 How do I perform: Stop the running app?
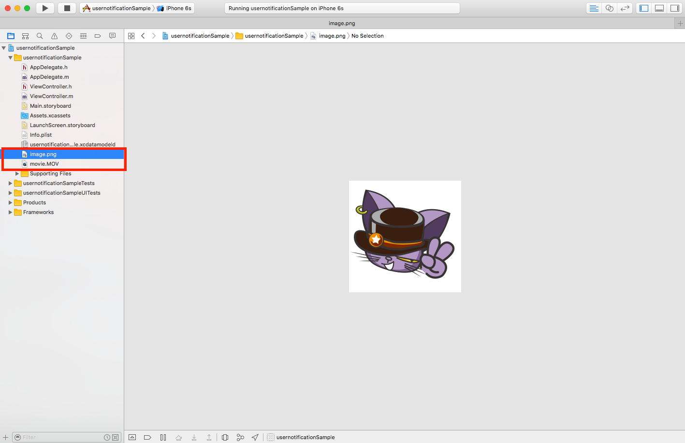[67, 8]
